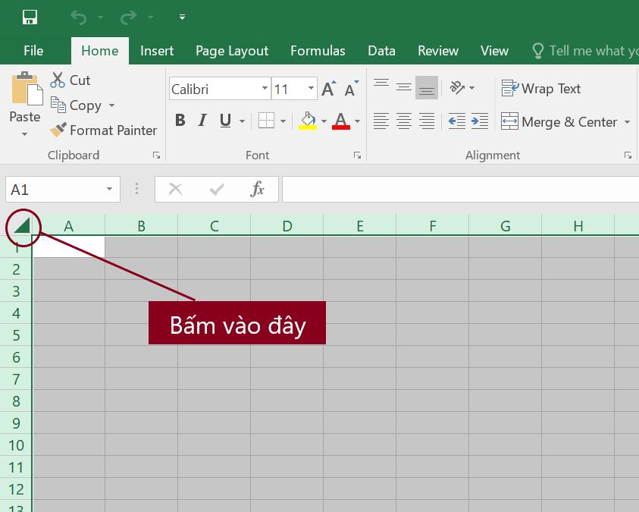Open the File menu

click(33, 50)
